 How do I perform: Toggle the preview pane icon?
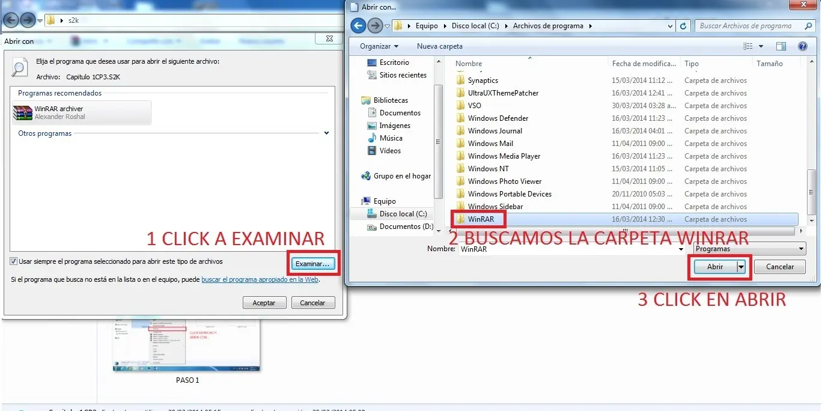tap(781, 46)
